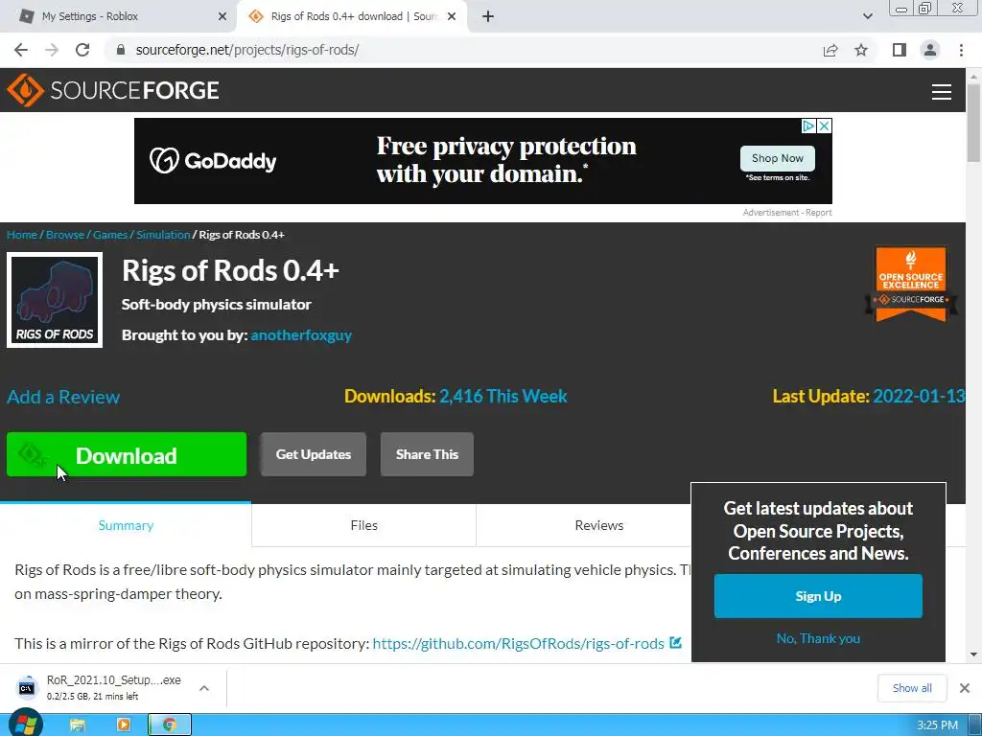Expand the download item options chevron
This screenshot has height=736, width=982.
[x=204, y=688]
